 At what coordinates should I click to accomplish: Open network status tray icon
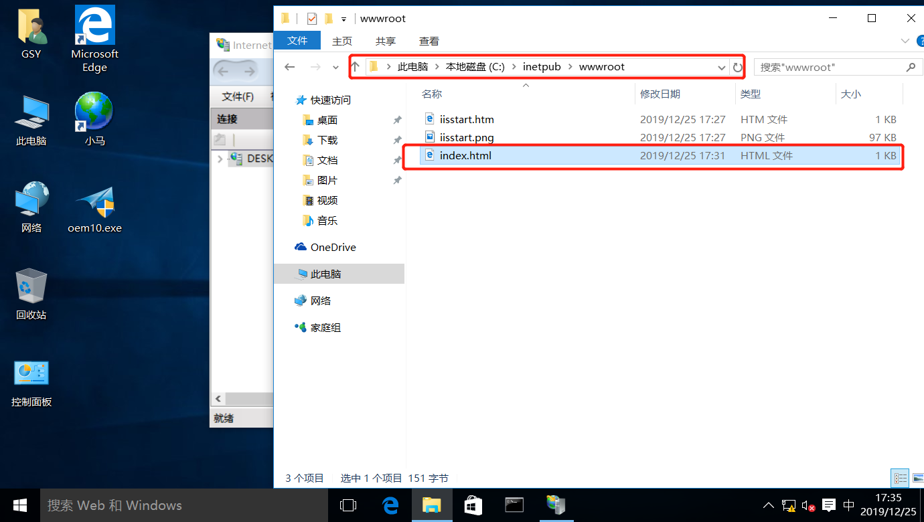pyautogui.click(x=789, y=505)
